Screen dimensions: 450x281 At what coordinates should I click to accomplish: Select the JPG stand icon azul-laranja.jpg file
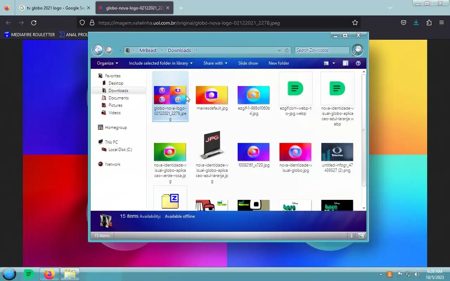pyautogui.click(x=212, y=145)
